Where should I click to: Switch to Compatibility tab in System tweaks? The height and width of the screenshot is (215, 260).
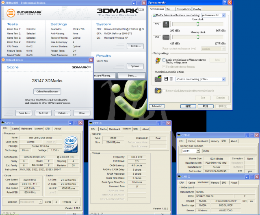(183, 9)
